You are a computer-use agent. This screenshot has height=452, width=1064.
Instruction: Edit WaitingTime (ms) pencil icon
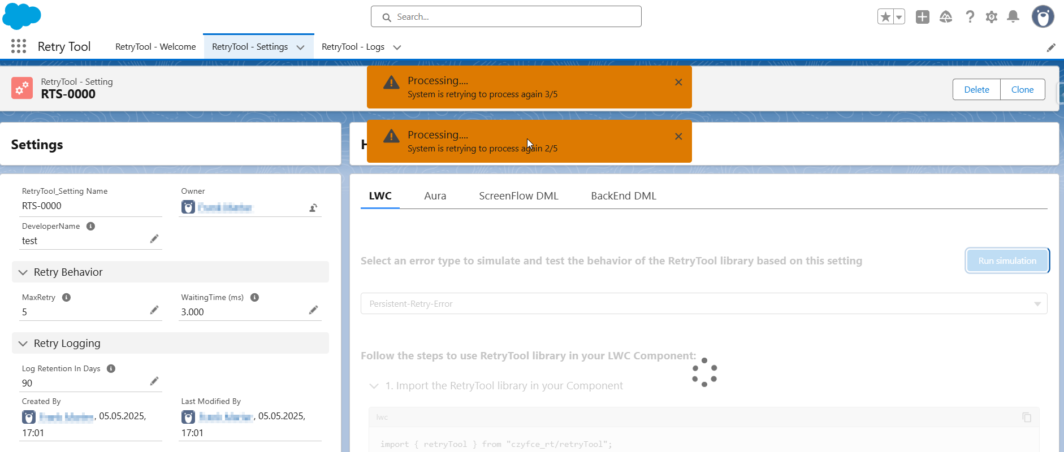coord(313,310)
